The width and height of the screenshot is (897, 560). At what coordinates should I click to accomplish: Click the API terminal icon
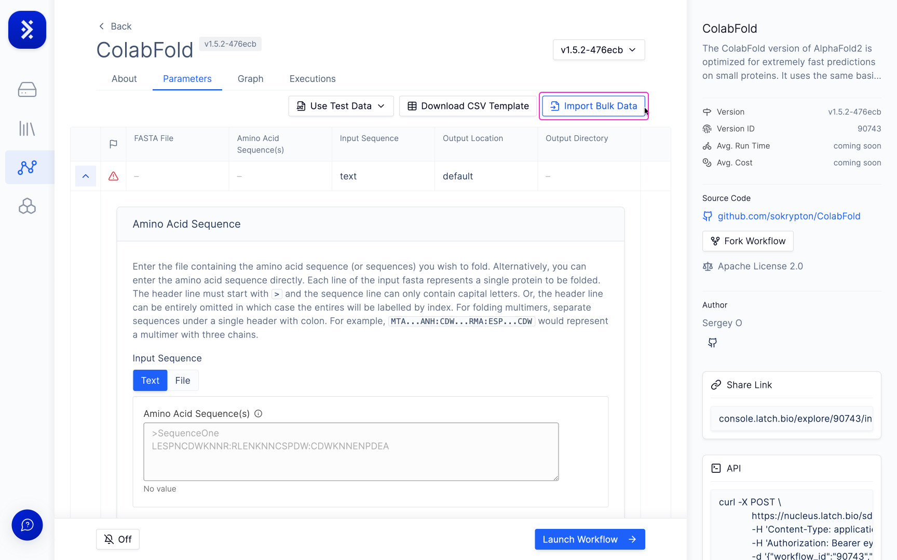coord(716,468)
